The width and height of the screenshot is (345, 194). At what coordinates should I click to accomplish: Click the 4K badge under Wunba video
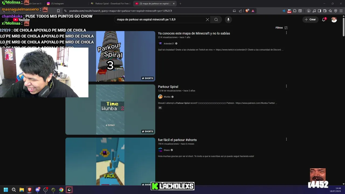pyautogui.click(x=160, y=108)
